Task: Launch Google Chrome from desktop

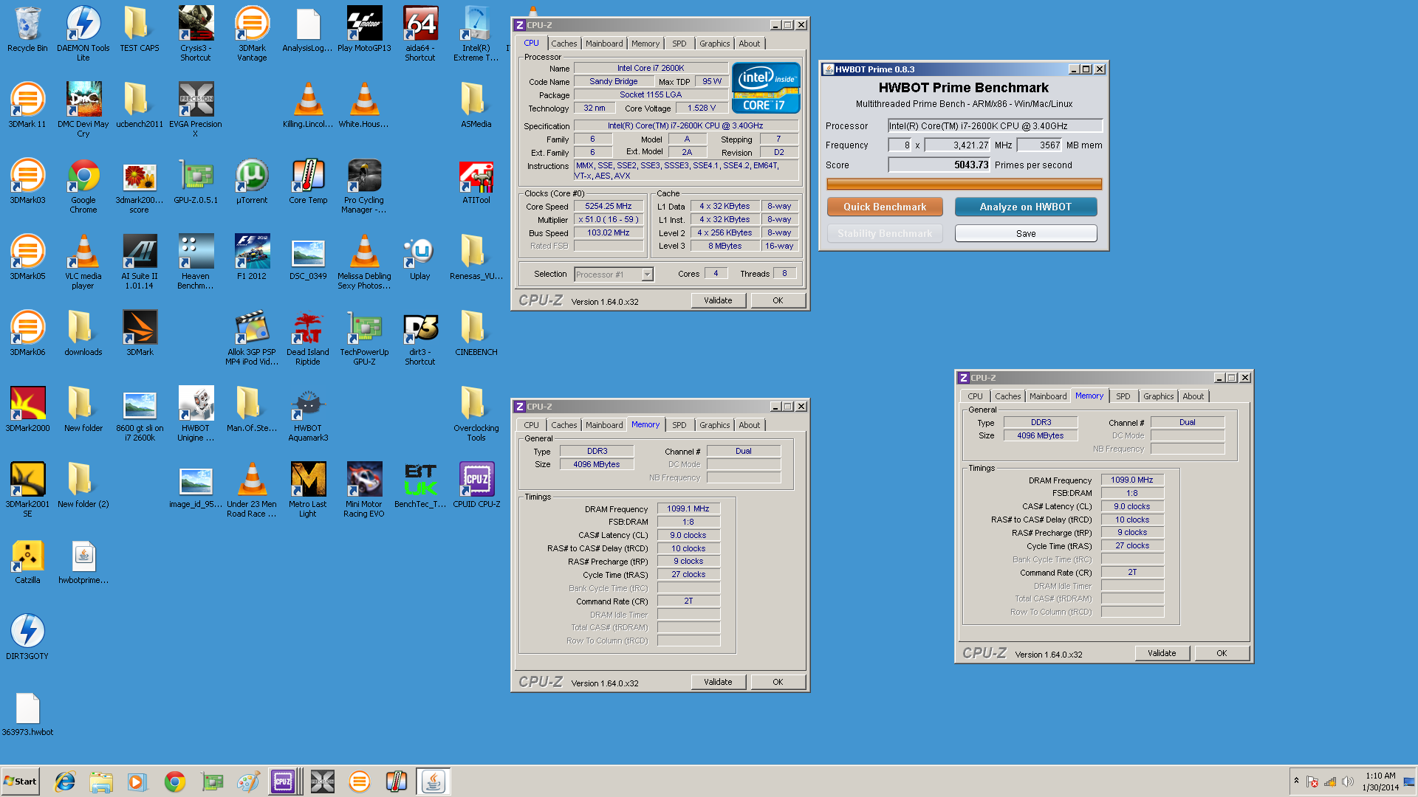Action: point(83,185)
